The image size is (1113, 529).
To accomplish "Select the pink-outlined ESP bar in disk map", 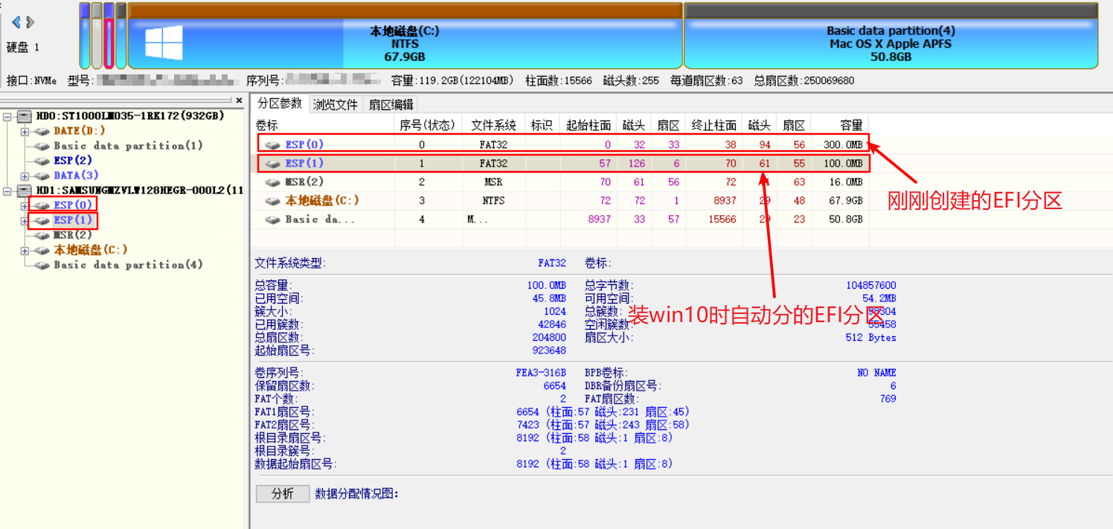I will point(109,43).
